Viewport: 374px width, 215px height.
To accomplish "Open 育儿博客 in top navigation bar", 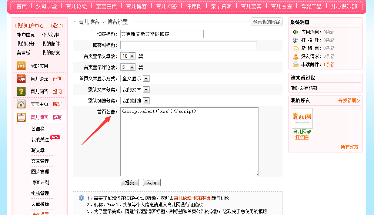I will pyautogui.click(x=136, y=6).
